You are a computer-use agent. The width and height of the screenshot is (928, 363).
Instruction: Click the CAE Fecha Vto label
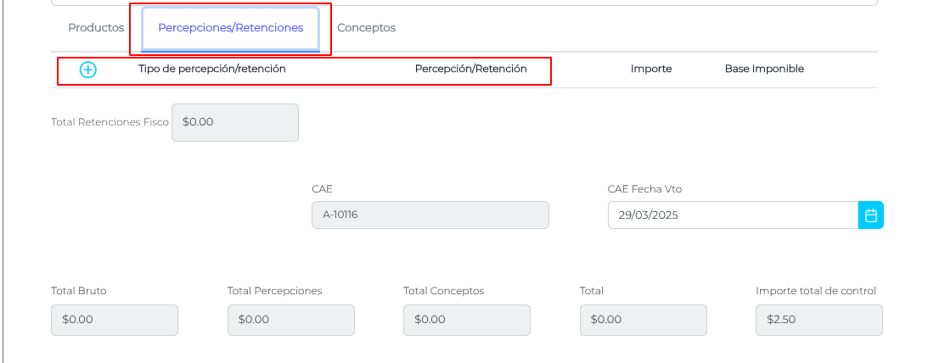[x=644, y=189]
